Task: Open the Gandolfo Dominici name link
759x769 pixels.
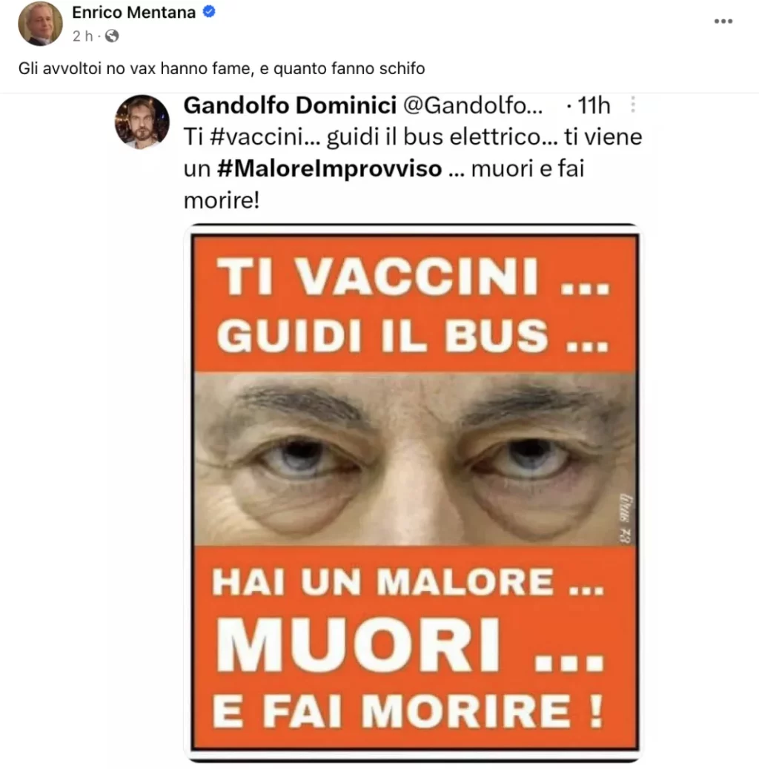Action: click(x=290, y=105)
